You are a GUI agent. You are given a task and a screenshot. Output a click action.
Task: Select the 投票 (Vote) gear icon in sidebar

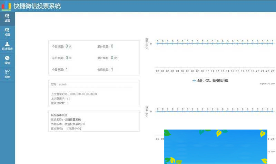(x=7, y=32)
